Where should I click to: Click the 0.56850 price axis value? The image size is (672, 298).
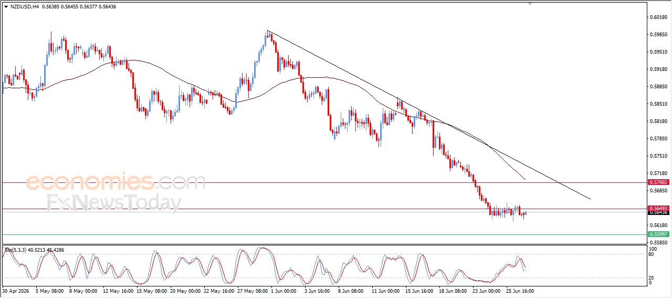659,190
